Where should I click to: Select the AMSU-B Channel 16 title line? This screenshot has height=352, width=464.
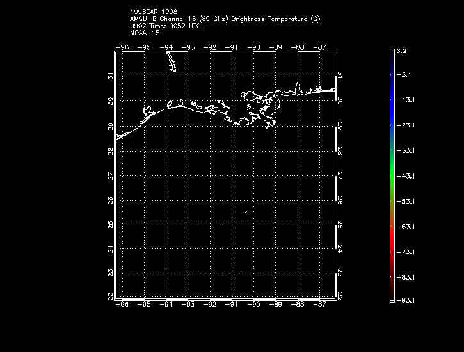click(225, 19)
